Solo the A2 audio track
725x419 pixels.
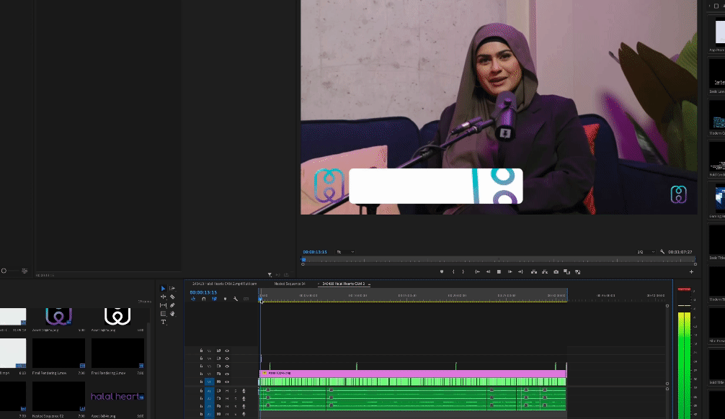[x=236, y=399]
